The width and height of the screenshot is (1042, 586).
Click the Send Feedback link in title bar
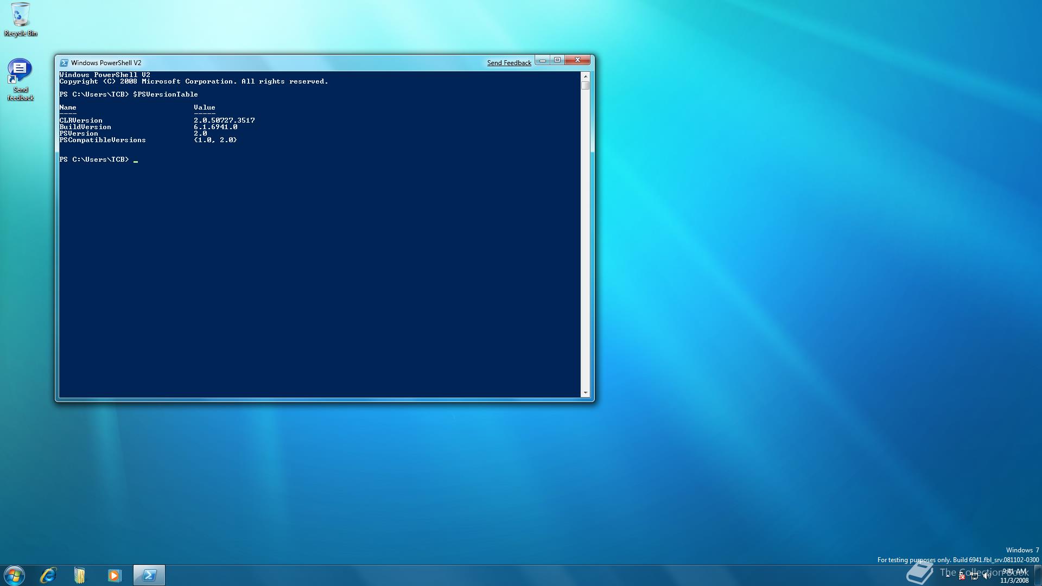coord(509,63)
